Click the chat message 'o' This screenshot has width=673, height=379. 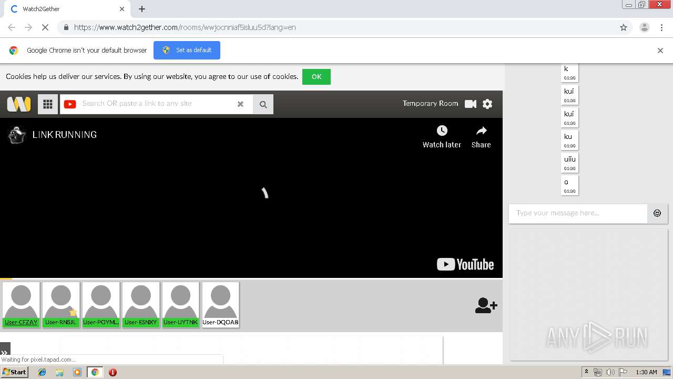click(570, 185)
